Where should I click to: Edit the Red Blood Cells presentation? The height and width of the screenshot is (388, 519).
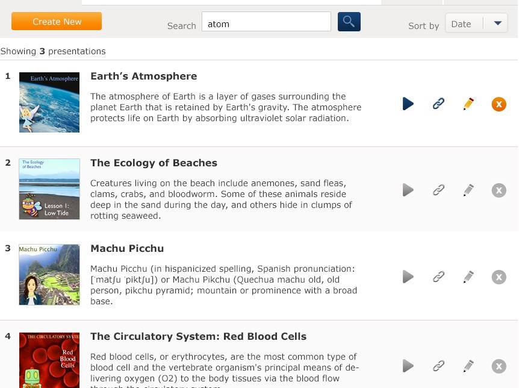(468, 366)
